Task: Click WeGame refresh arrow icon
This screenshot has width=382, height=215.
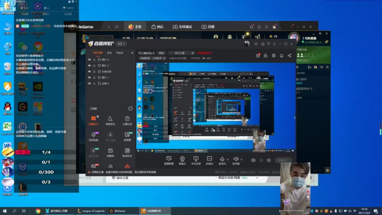Action: (117, 27)
